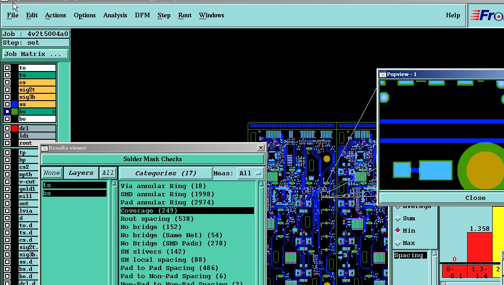The image size is (504, 285).
Task: Select the Min radio option
Action: (x=398, y=231)
